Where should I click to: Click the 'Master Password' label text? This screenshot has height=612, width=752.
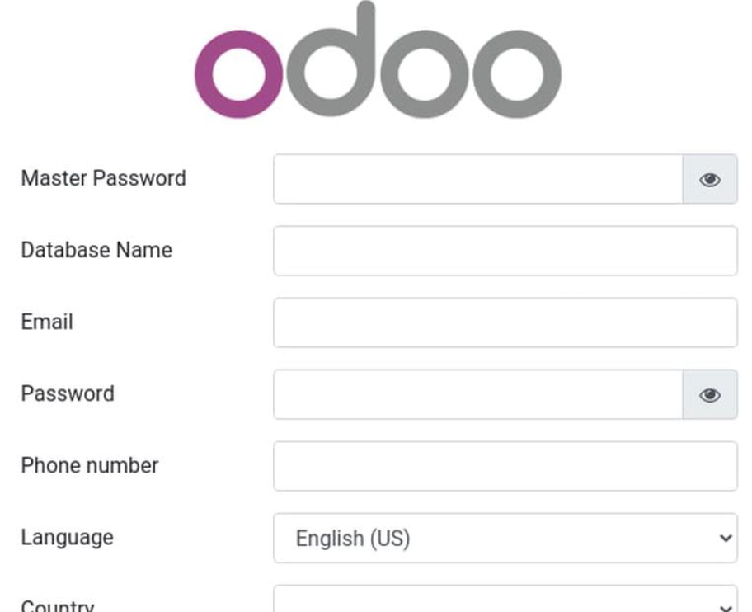pos(104,178)
